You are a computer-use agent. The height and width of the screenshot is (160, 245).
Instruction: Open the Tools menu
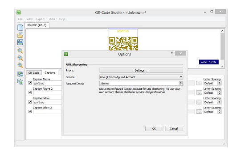[52, 19]
